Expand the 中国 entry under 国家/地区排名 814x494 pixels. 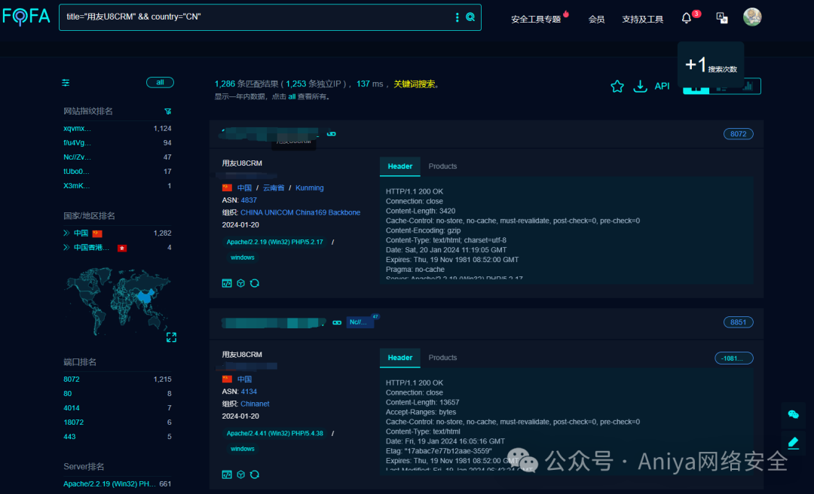click(x=68, y=232)
